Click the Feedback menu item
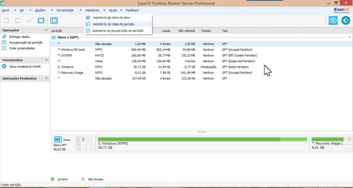This screenshot has width=353, height=188. 132,10
